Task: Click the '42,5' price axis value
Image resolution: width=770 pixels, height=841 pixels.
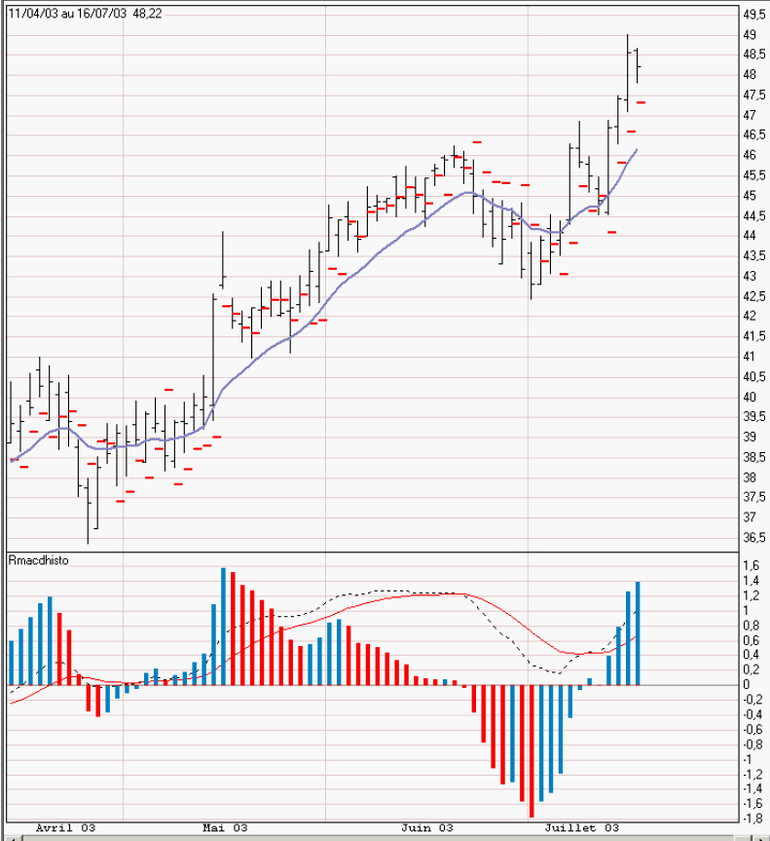Action: [x=753, y=296]
